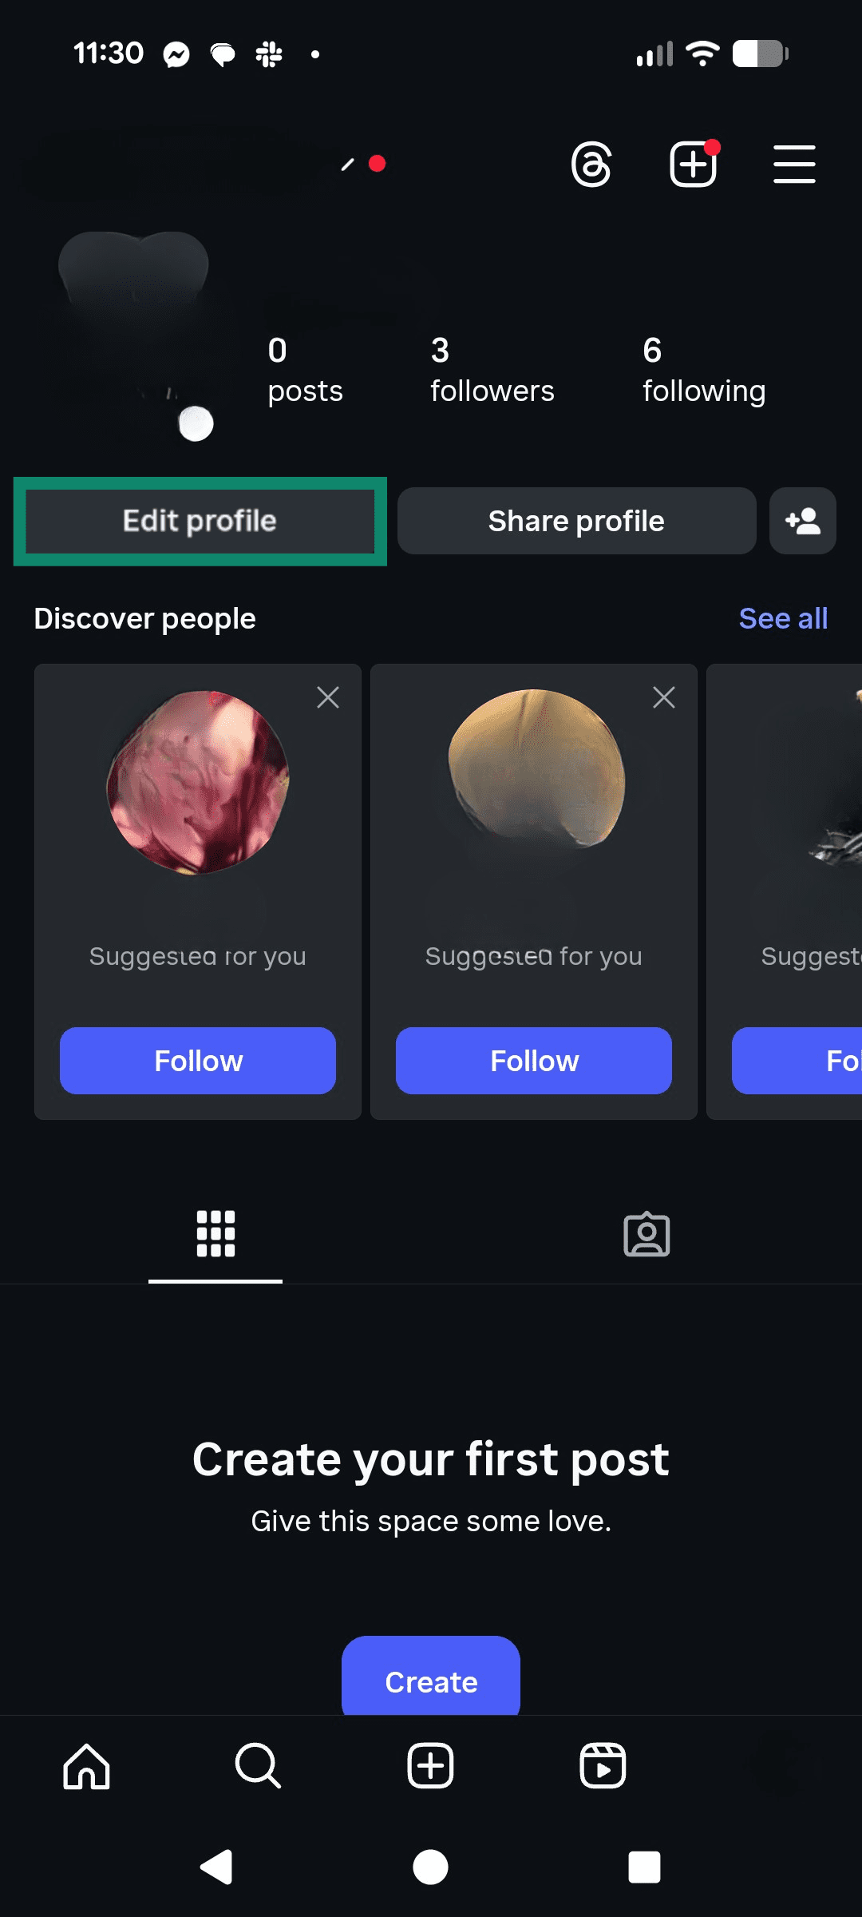
Task: Open the Threads app icon
Action: 591,165
